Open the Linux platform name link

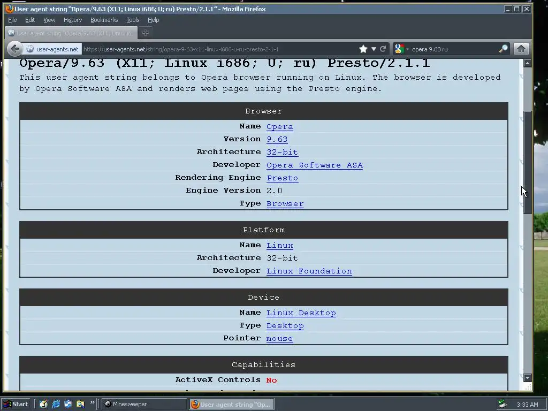point(279,245)
